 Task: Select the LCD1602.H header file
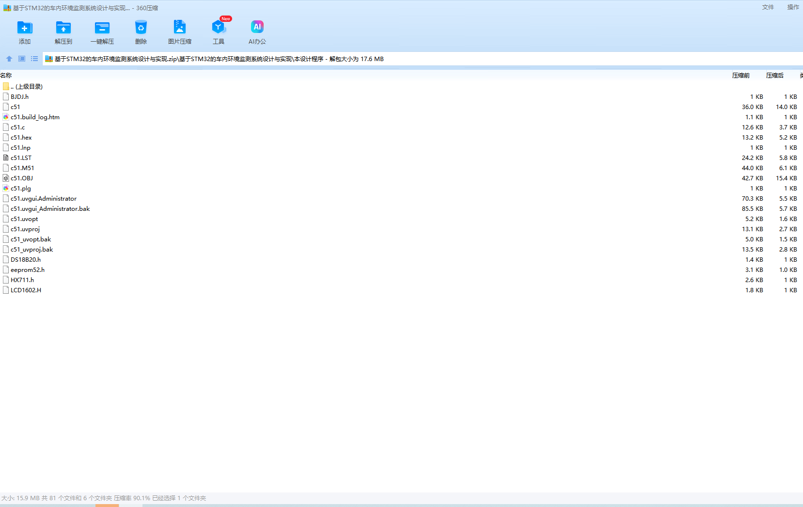coord(26,290)
